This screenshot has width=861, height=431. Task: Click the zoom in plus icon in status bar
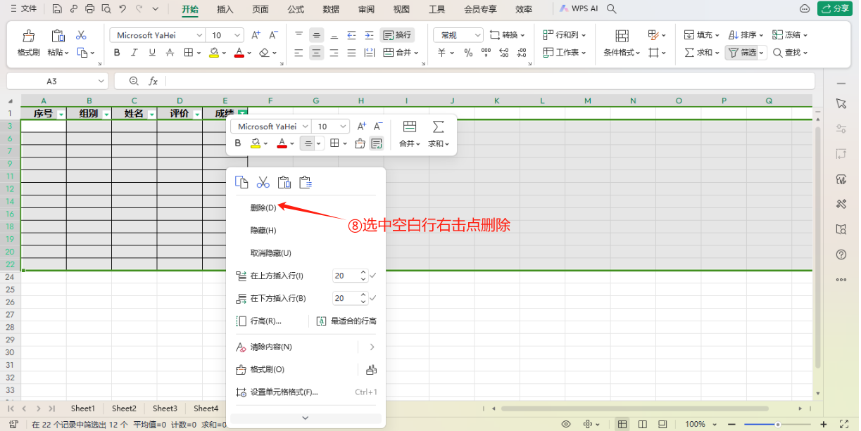[x=824, y=424]
